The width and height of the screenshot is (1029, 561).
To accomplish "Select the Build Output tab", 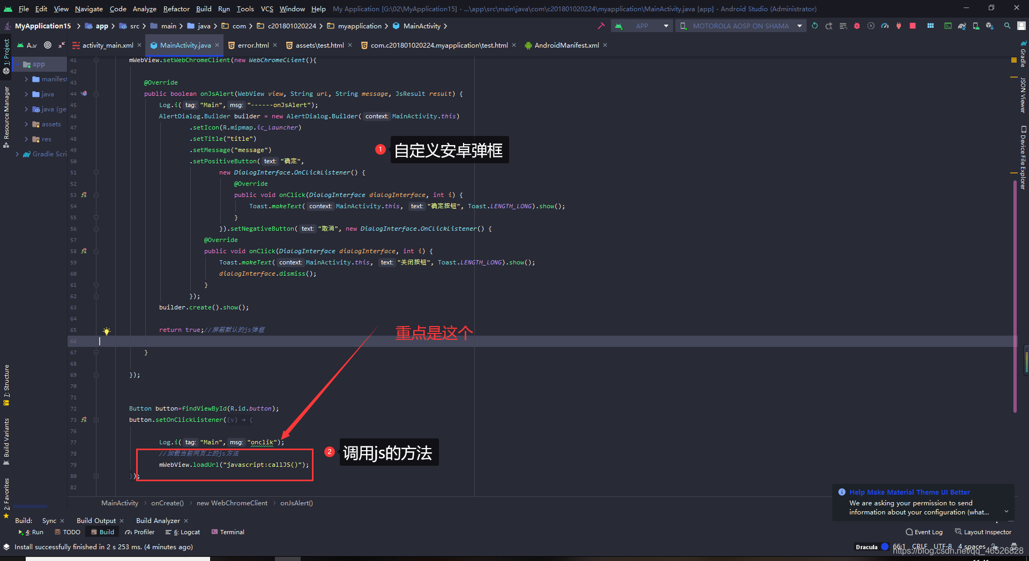I will [x=96, y=521].
